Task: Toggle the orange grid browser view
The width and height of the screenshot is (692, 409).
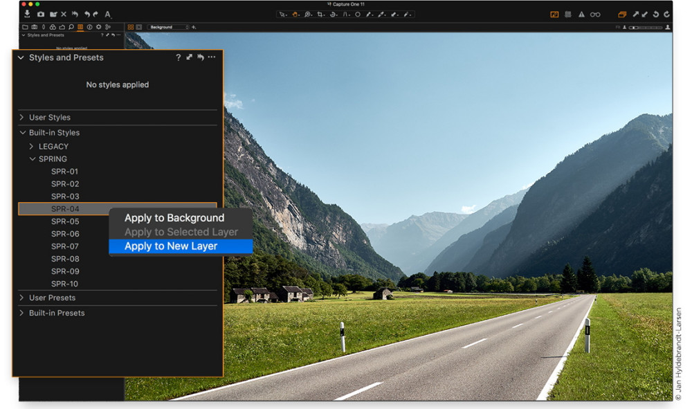Action: 131,27
